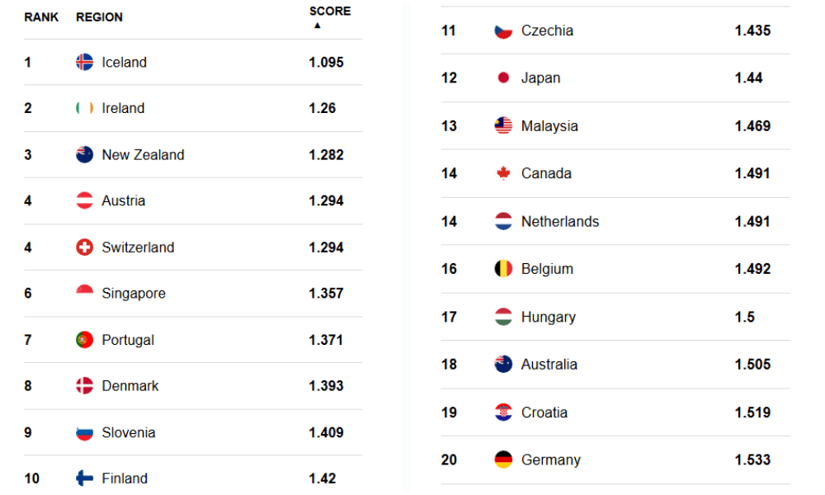Click the Australia country name

549,365
